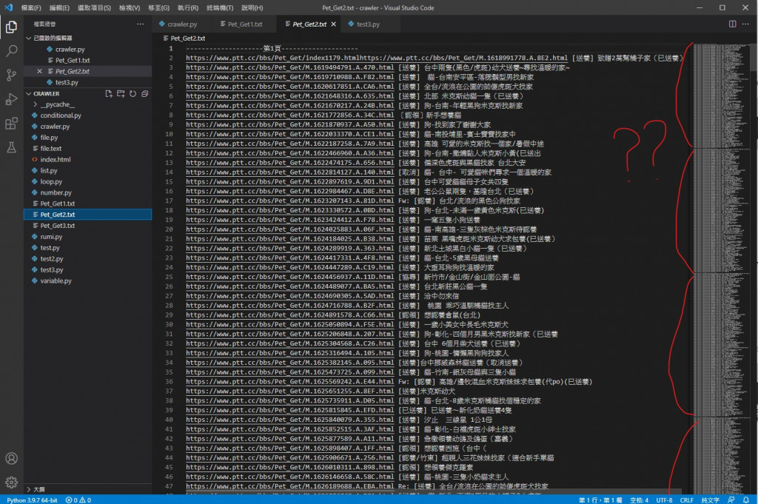Open explorer more actions ellipsis
The height and width of the screenshot is (504, 758).
coord(140,24)
